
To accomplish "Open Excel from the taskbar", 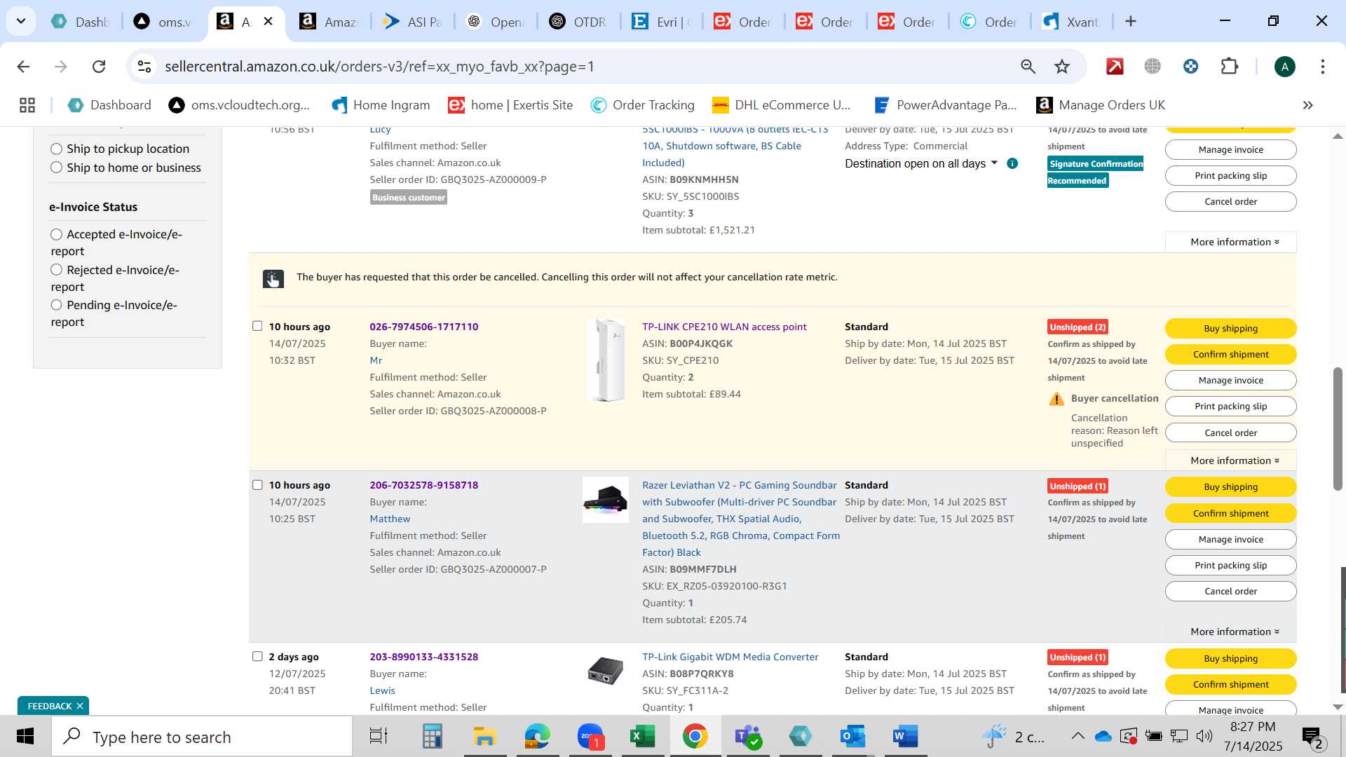I will point(643,737).
